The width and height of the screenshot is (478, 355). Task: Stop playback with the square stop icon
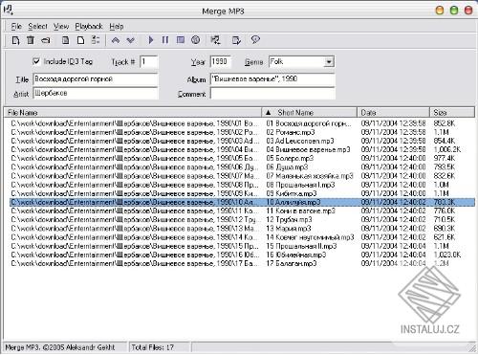(x=181, y=40)
